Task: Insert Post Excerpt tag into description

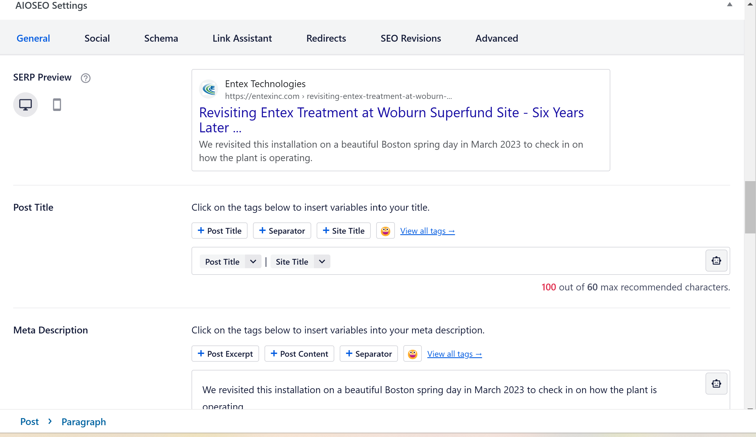Action: click(225, 354)
